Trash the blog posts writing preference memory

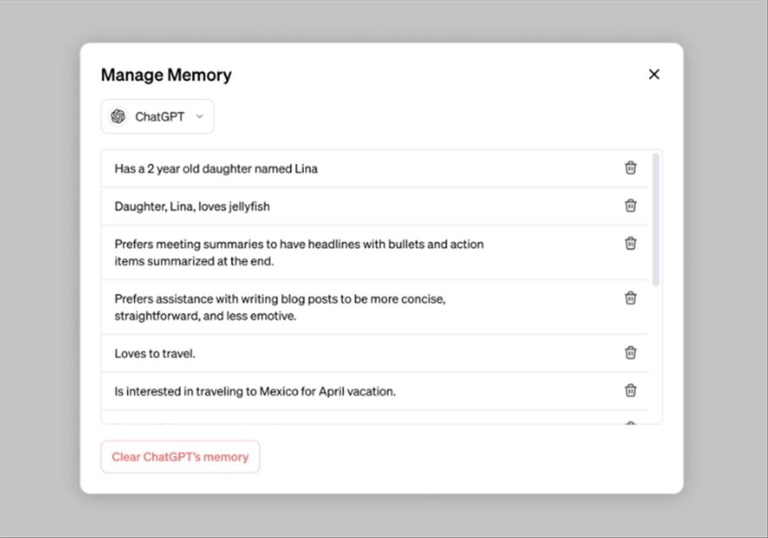click(x=631, y=298)
